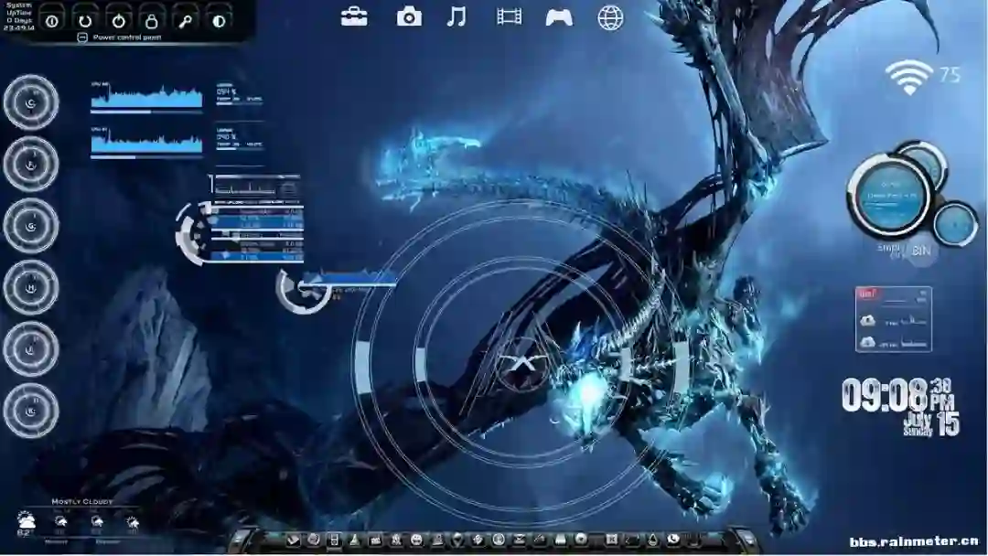Image resolution: width=988 pixels, height=556 pixels.
Task: Click the restart circular-arrow icon
Action: click(85, 21)
